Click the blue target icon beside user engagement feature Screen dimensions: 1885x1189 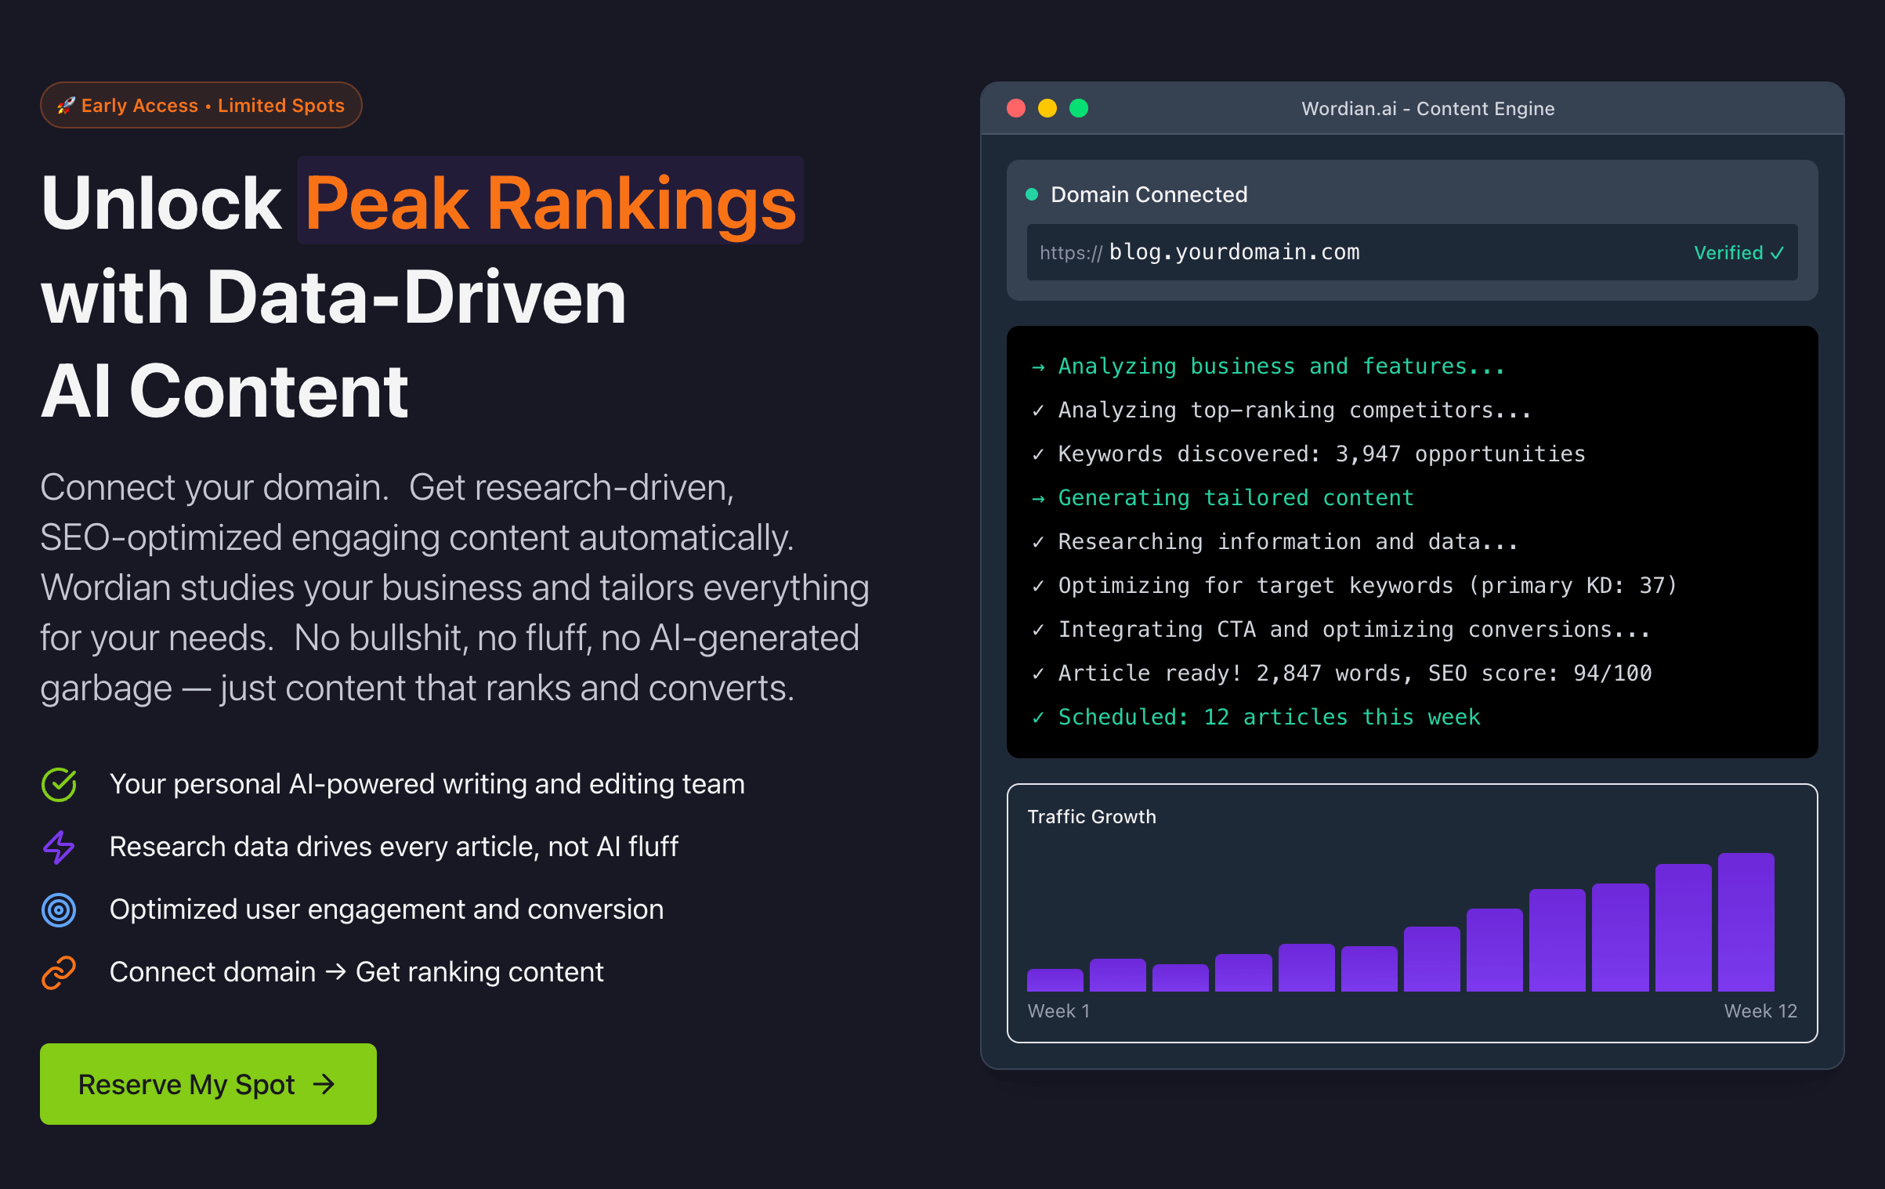point(57,909)
